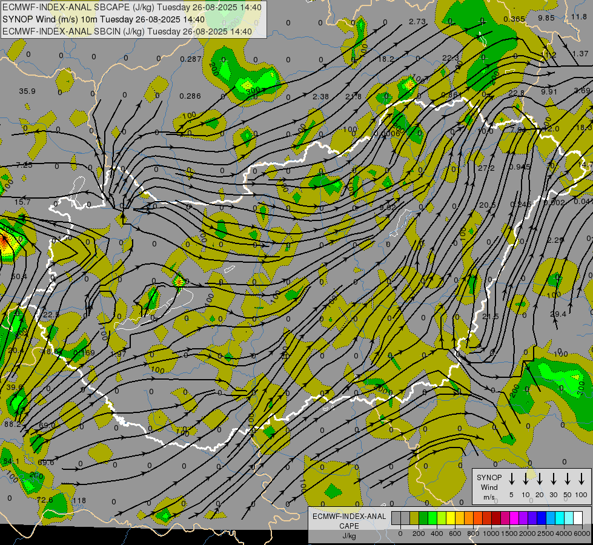This screenshot has height=545, width=593.
Task: Select the light cyan swatch before white
Action: pos(568,518)
